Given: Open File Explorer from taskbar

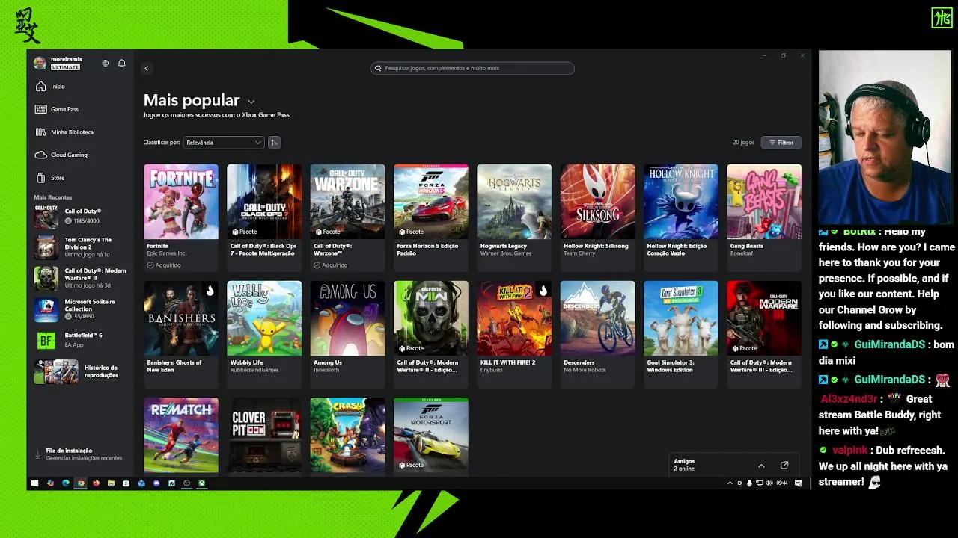Looking at the screenshot, I should (x=111, y=483).
